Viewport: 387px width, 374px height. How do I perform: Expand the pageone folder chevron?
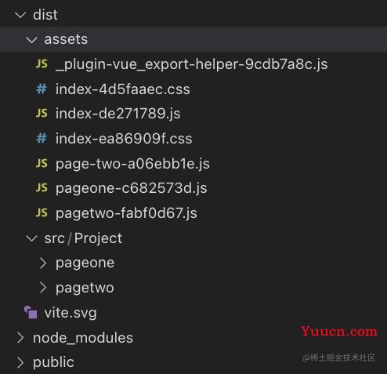click(43, 263)
